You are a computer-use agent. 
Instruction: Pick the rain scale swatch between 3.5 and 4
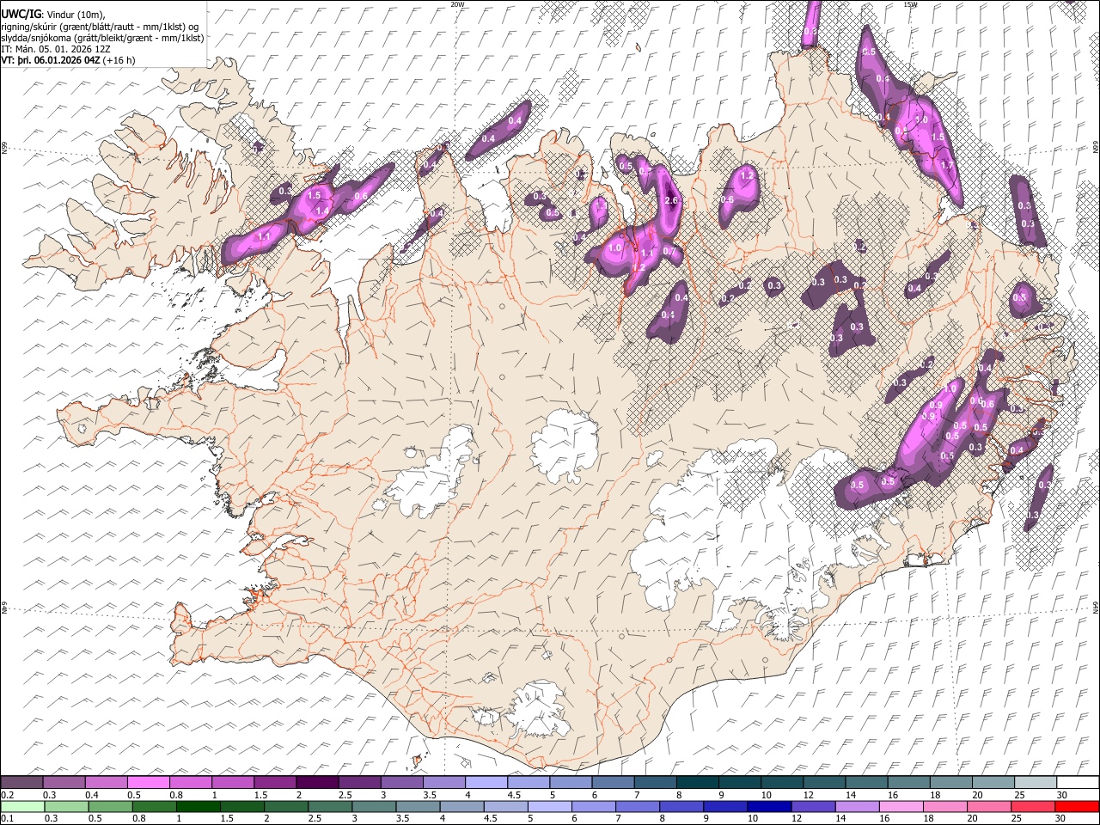[x=419, y=806]
